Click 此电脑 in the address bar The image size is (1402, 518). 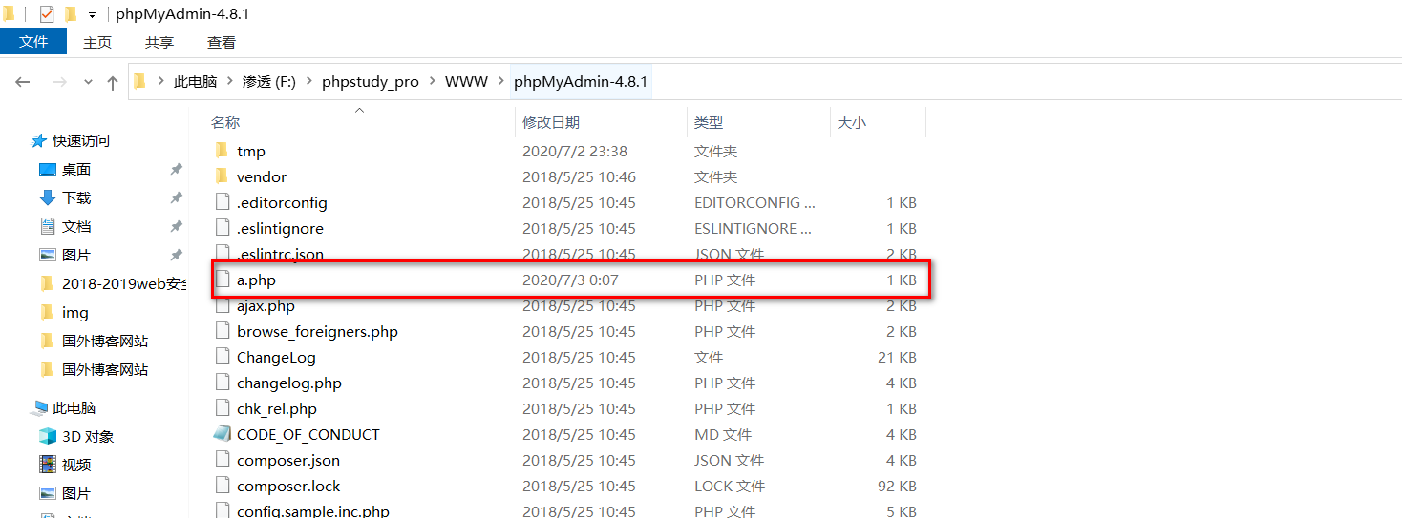[195, 82]
